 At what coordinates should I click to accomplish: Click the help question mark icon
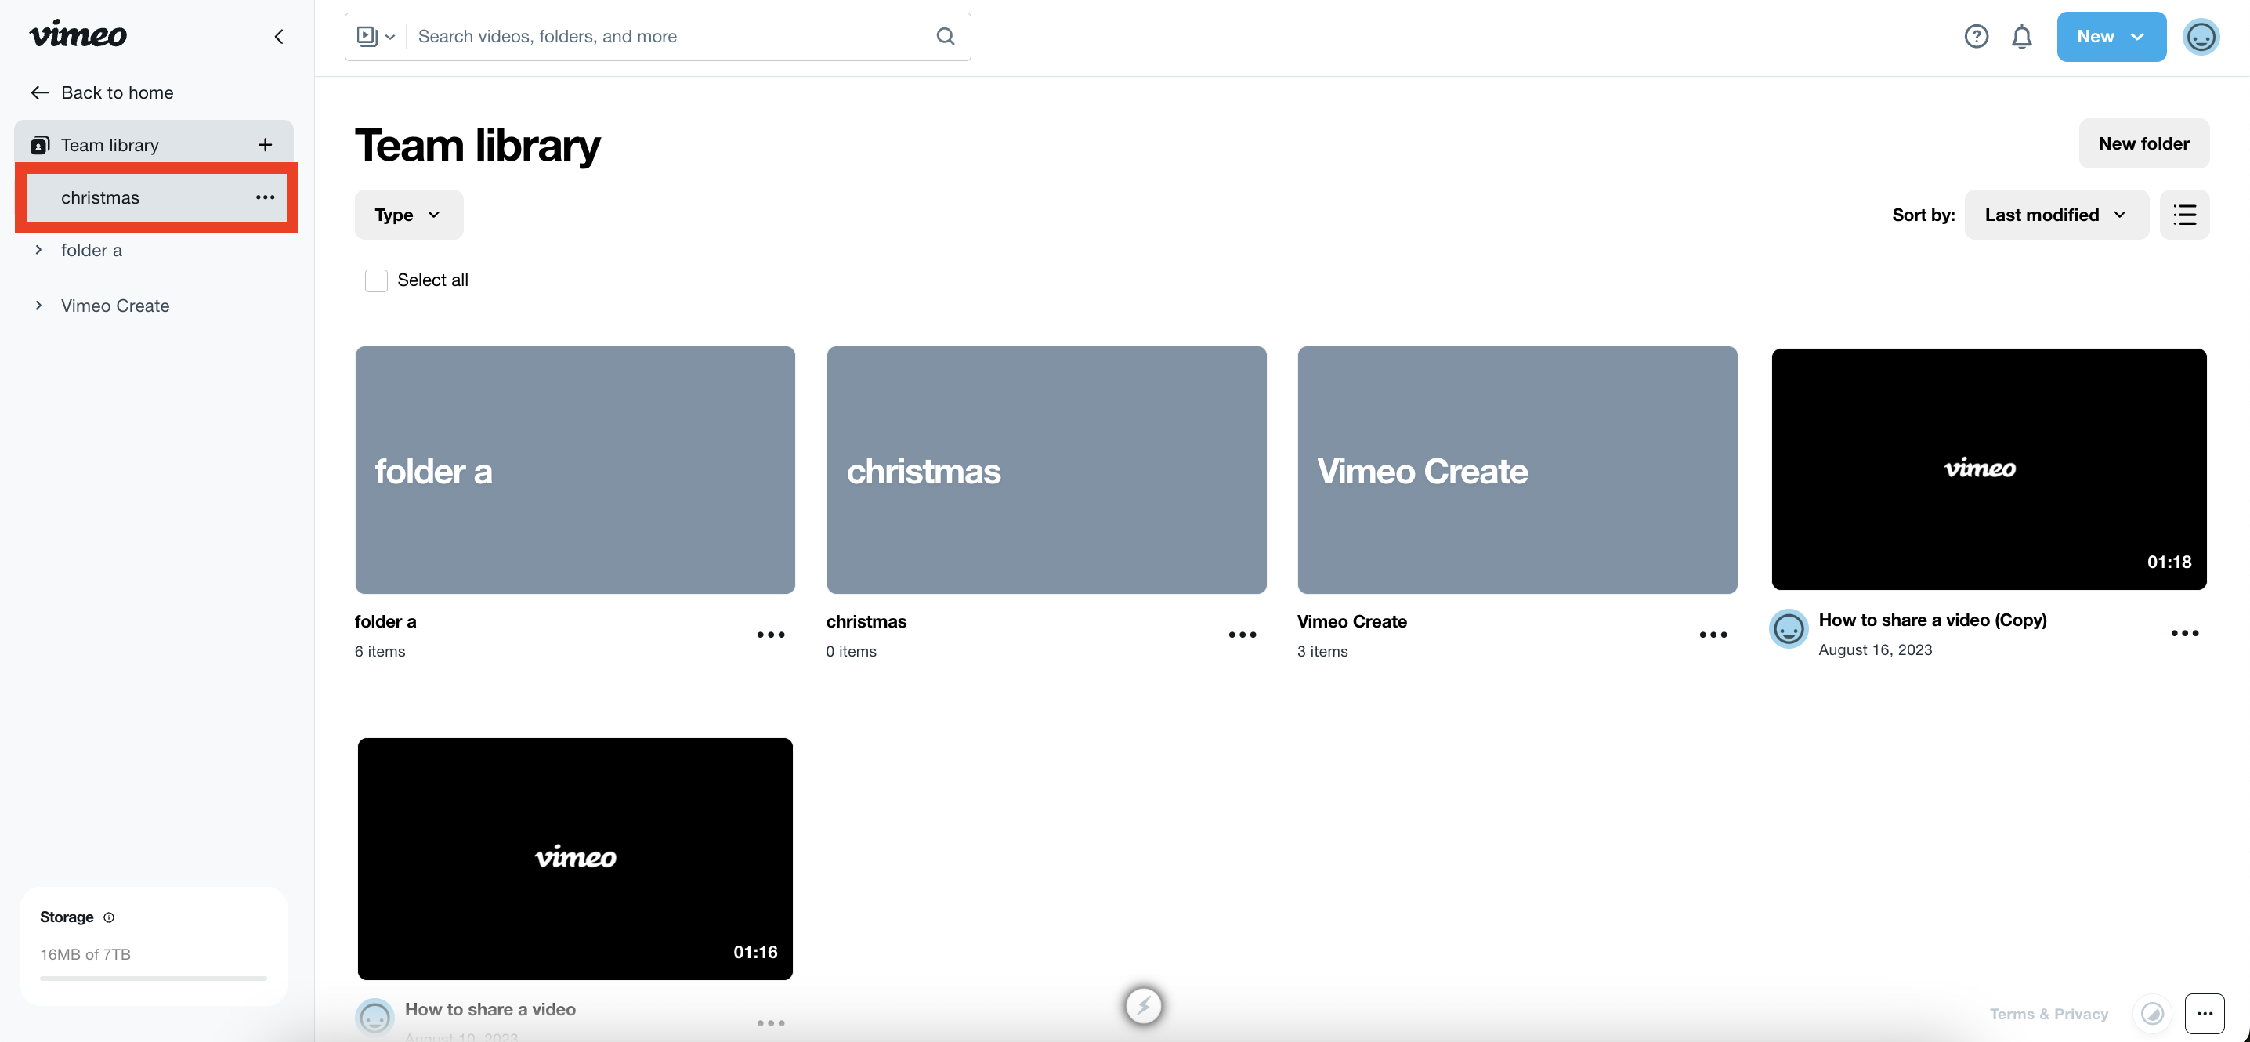pos(1976,36)
